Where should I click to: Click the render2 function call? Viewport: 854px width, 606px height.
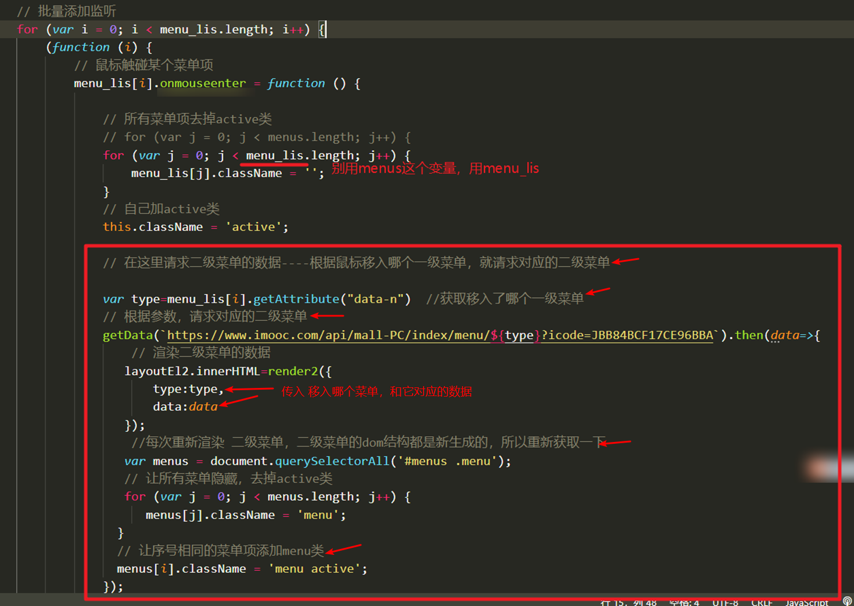click(x=293, y=371)
